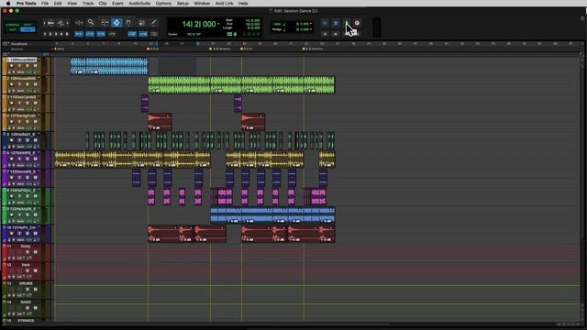Open the ruler view selector at ruler's left
The height and width of the screenshot is (330, 587).
(6, 44)
